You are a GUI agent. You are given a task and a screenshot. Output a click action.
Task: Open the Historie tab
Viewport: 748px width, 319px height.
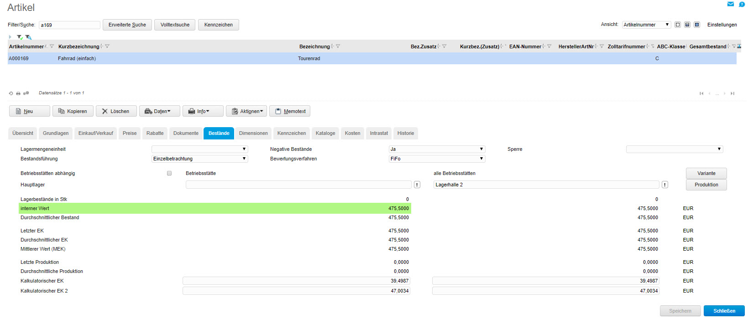pos(405,133)
